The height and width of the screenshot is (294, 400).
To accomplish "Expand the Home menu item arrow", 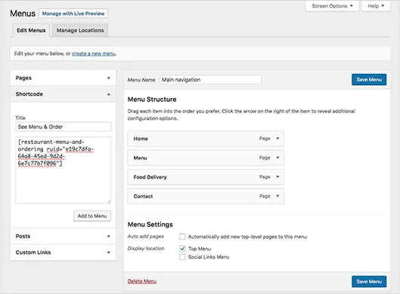I will [x=278, y=139].
